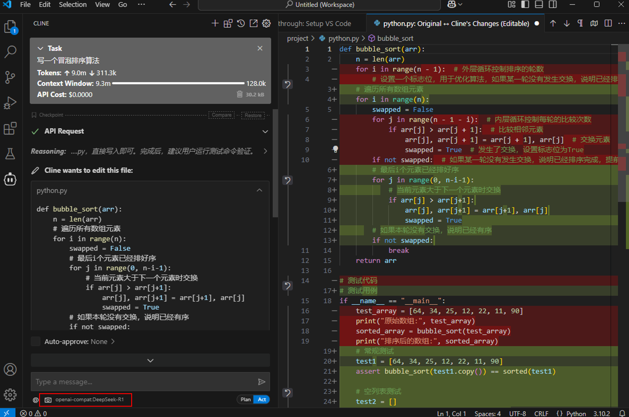Screen dimensions: 629x417
Task: Open the Extensions view
Action: click(x=10, y=129)
